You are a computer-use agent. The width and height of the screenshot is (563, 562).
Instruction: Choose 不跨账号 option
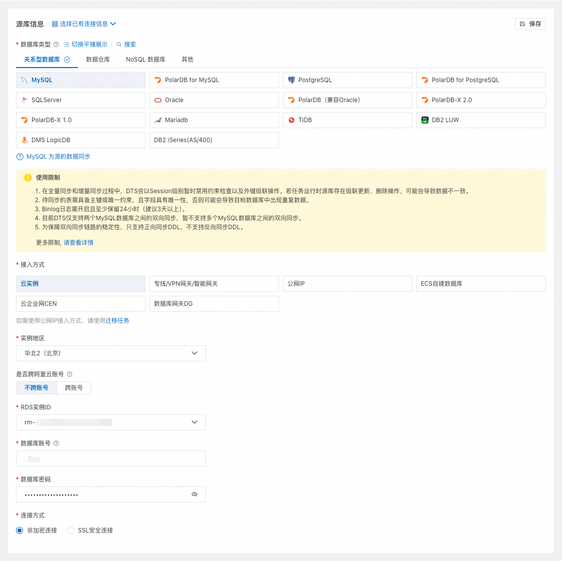pos(36,388)
